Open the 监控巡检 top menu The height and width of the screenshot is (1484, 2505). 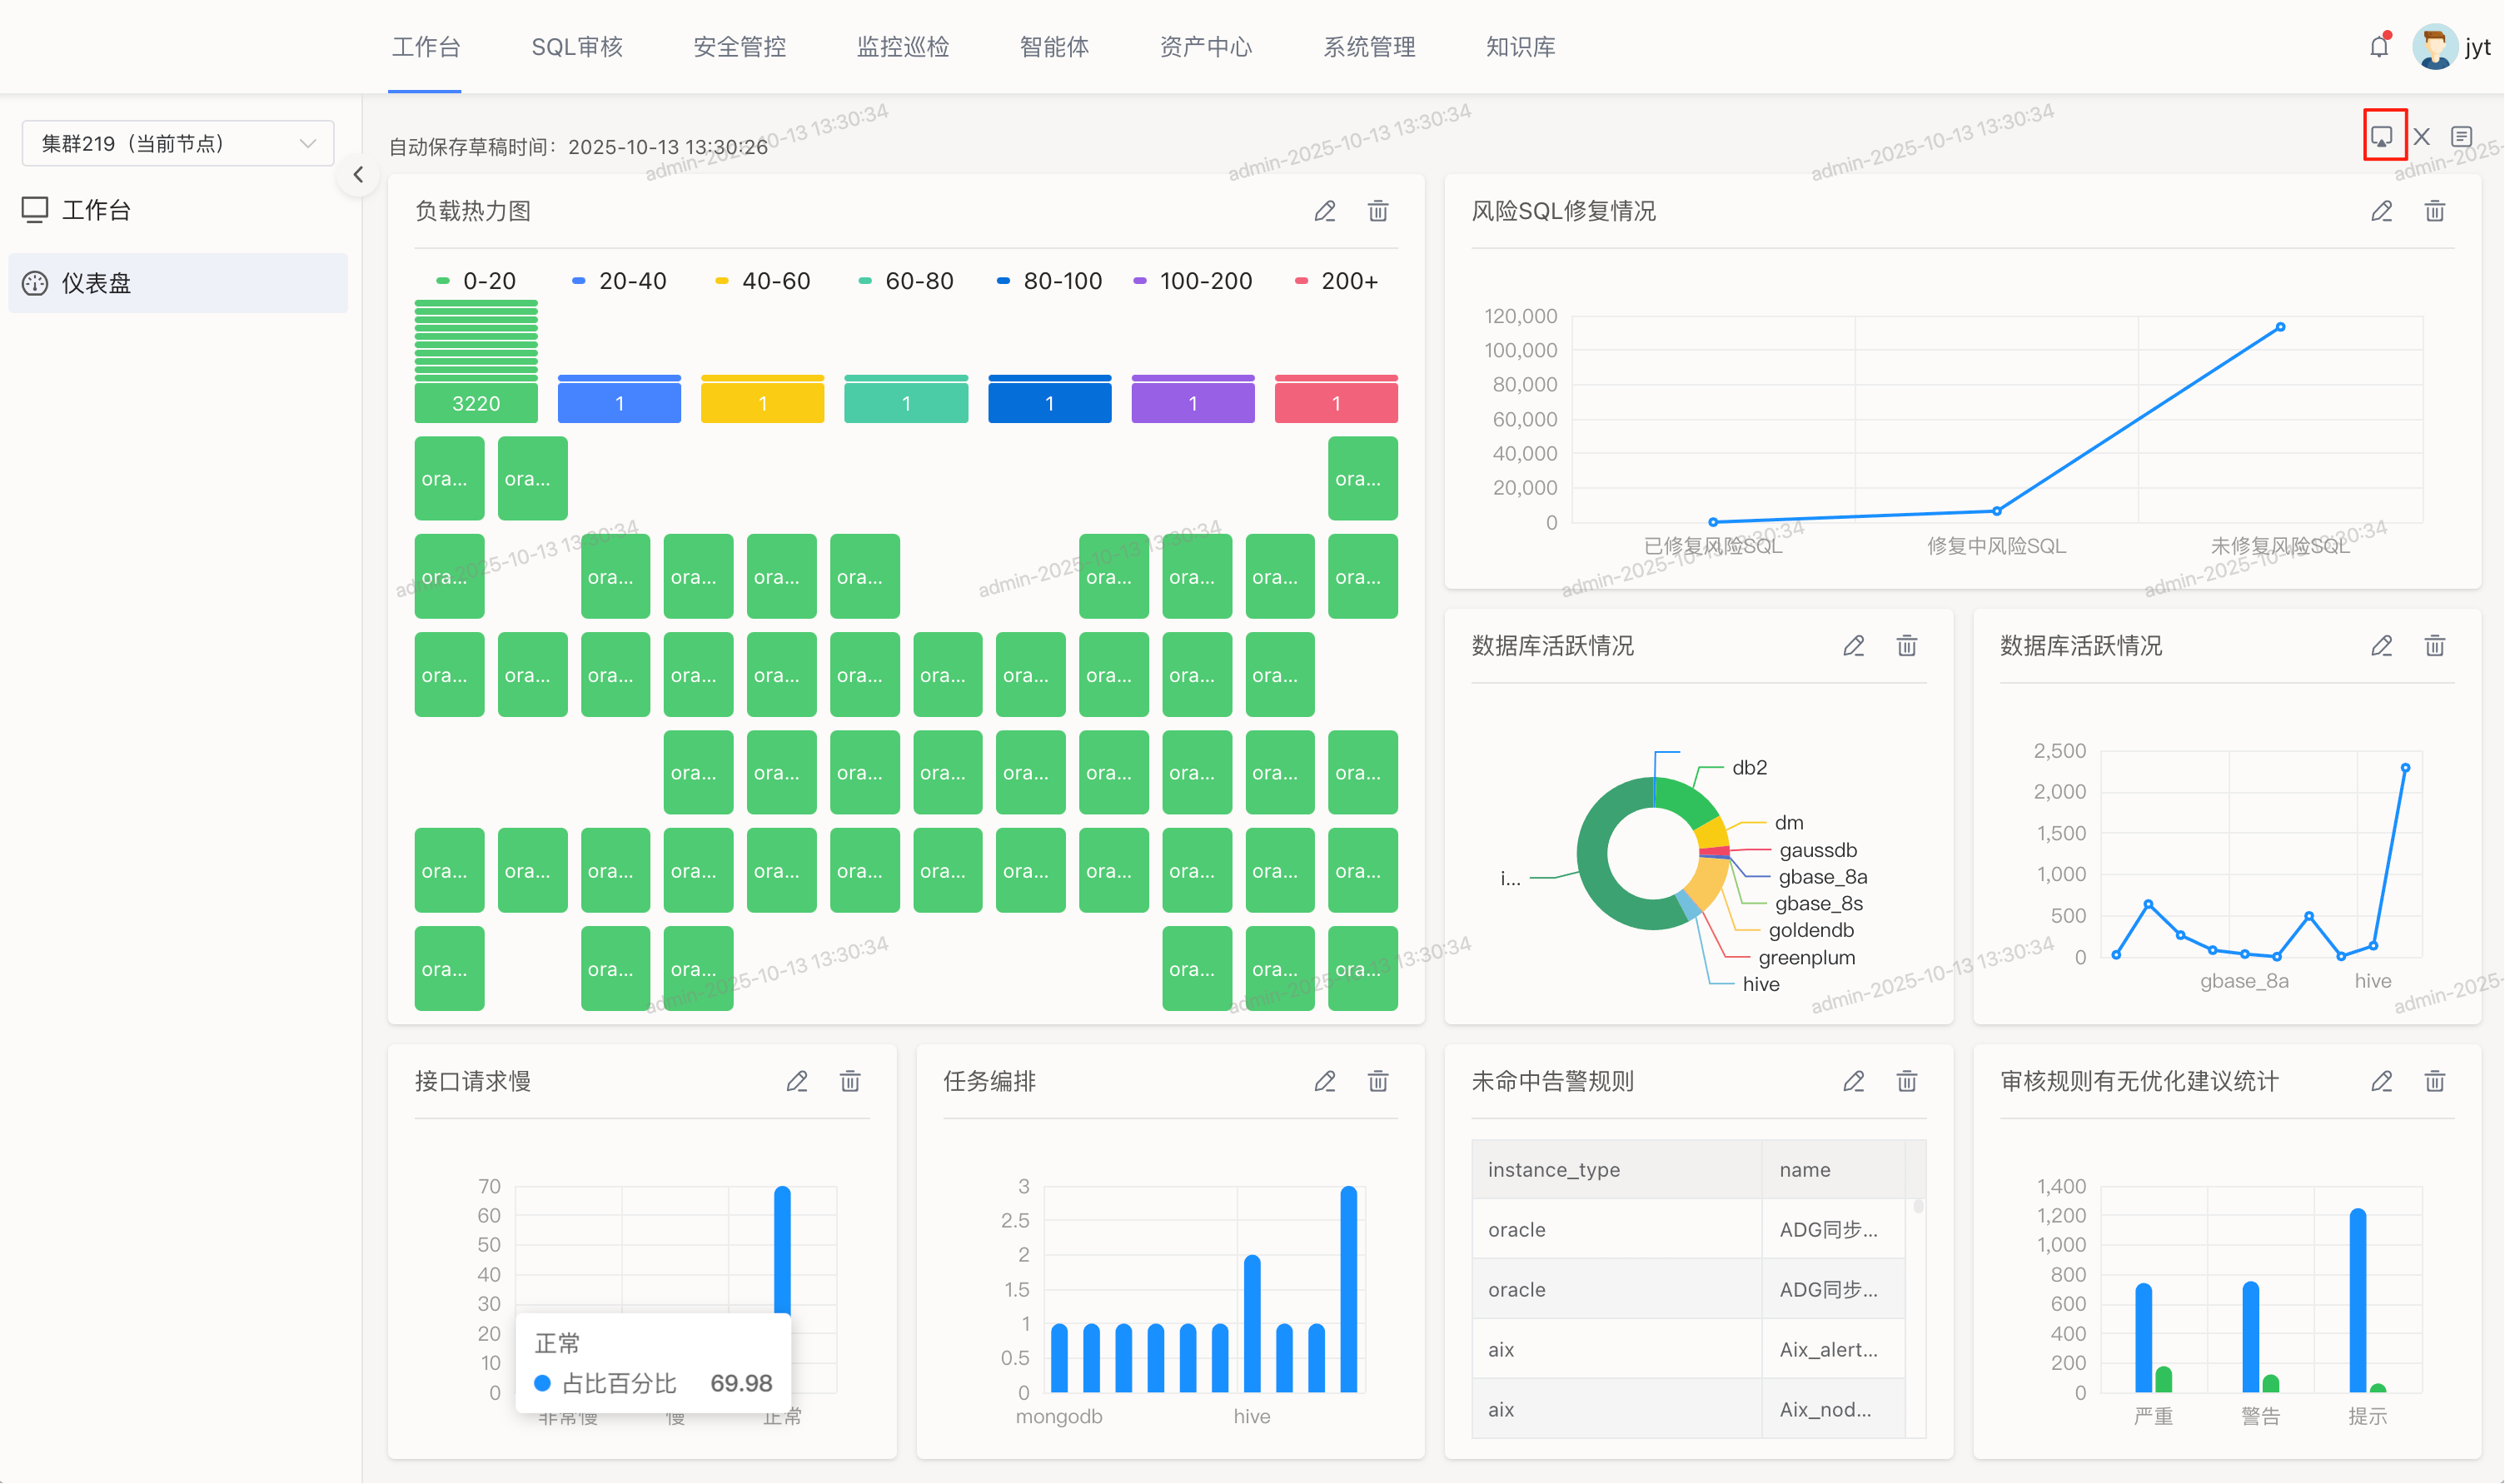903,47
